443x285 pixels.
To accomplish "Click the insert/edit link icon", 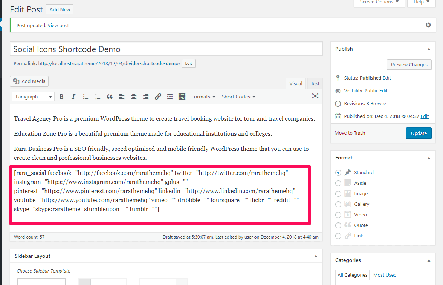I will [158, 97].
